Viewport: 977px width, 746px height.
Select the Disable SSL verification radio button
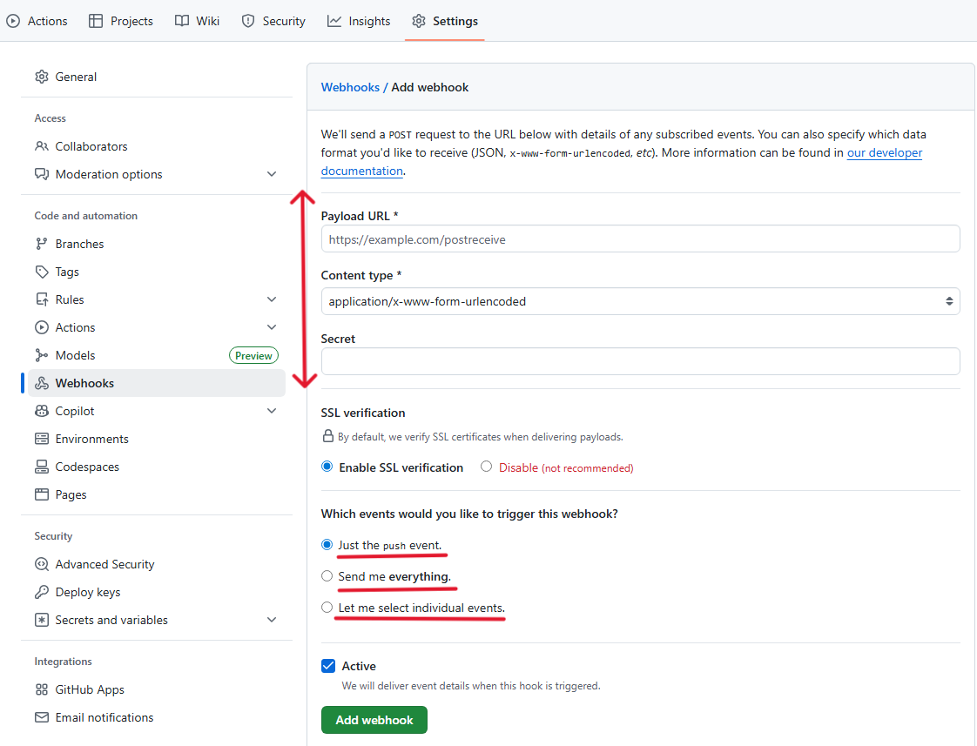487,467
